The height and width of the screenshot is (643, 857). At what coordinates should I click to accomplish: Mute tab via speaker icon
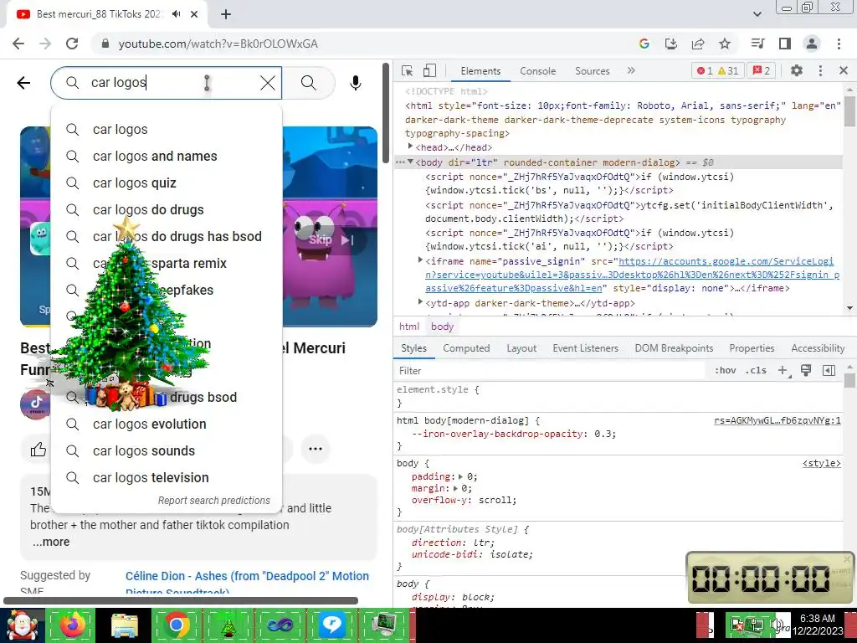[x=176, y=14]
